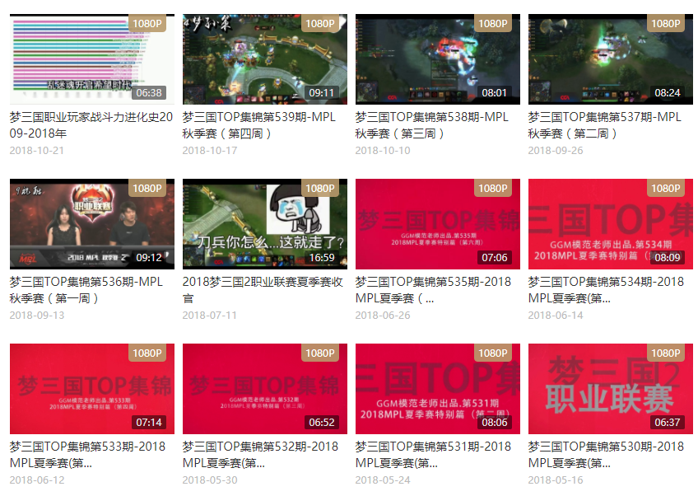Click the upload date 2018-06-12
Viewport: 698px width, 496px height.
pos(37,480)
